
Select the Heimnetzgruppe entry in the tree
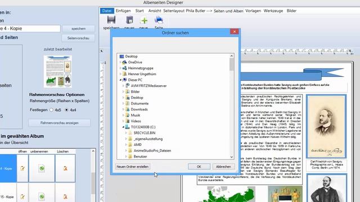(x=141, y=68)
